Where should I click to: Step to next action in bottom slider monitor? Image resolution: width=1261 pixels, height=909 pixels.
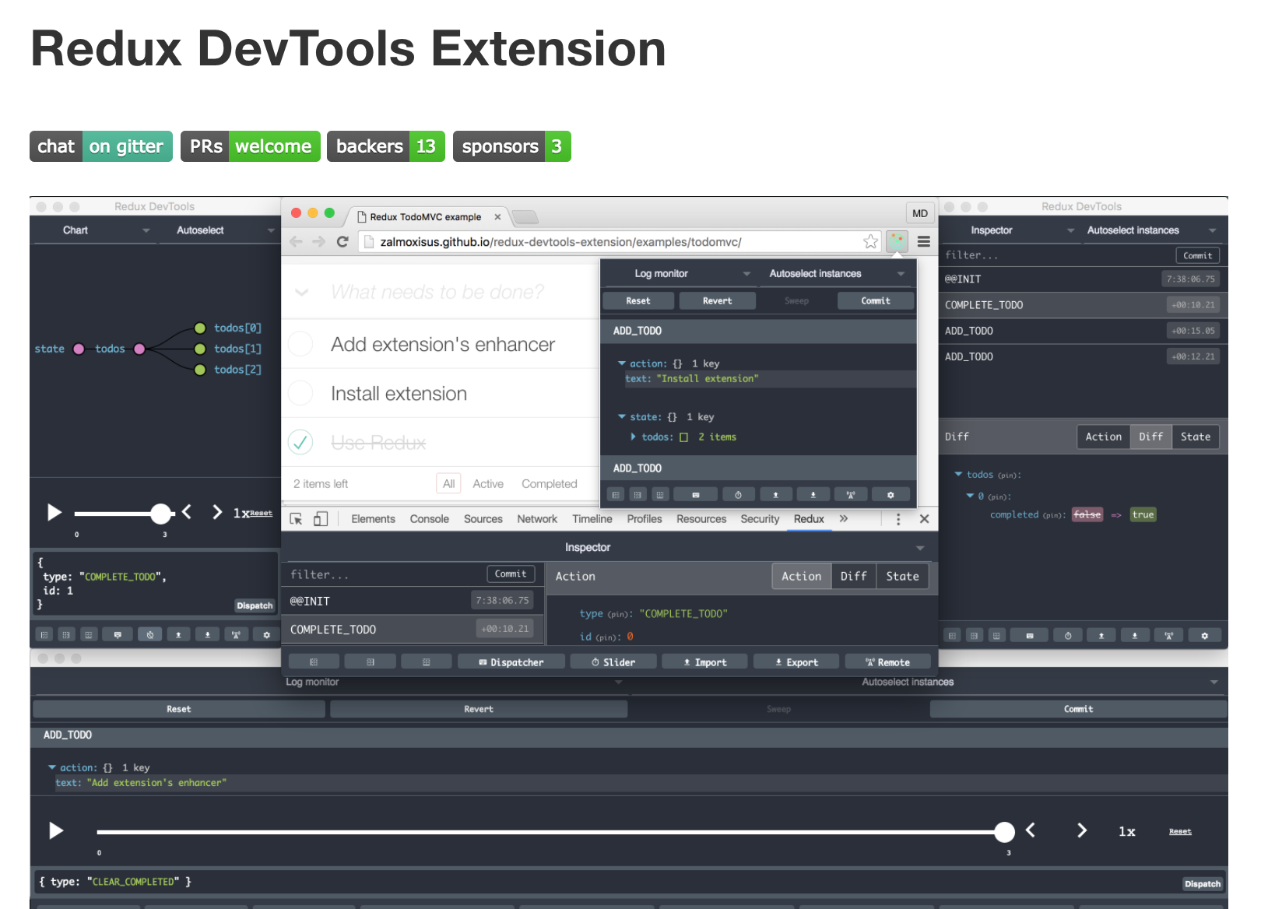point(1082,830)
